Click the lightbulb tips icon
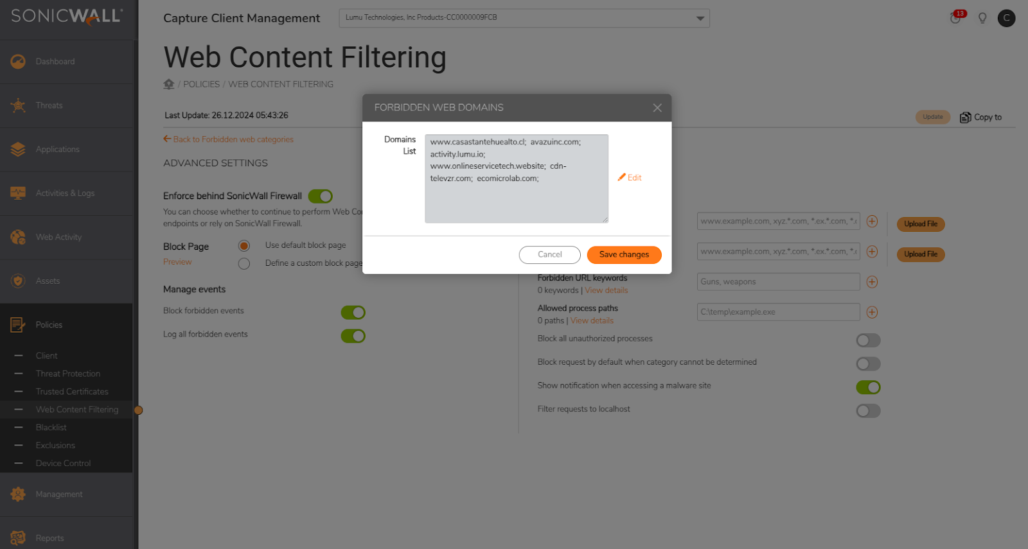Image resolution: width=1028 pixels, height=549 pixels. (982, 18)
